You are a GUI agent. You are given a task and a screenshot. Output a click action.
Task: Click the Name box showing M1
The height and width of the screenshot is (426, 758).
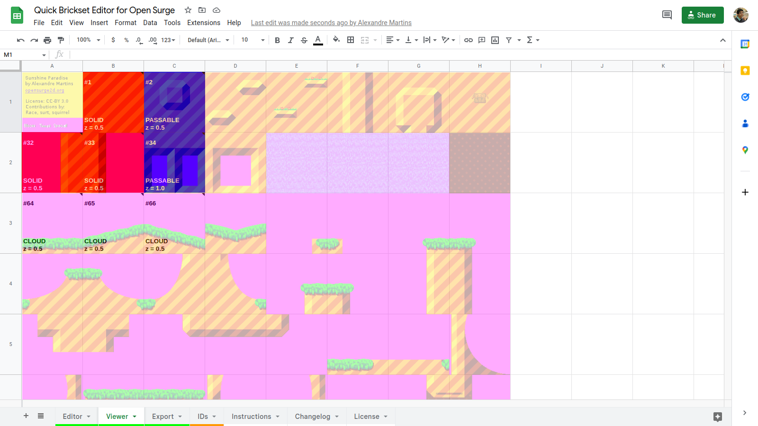tap(25, 55)
